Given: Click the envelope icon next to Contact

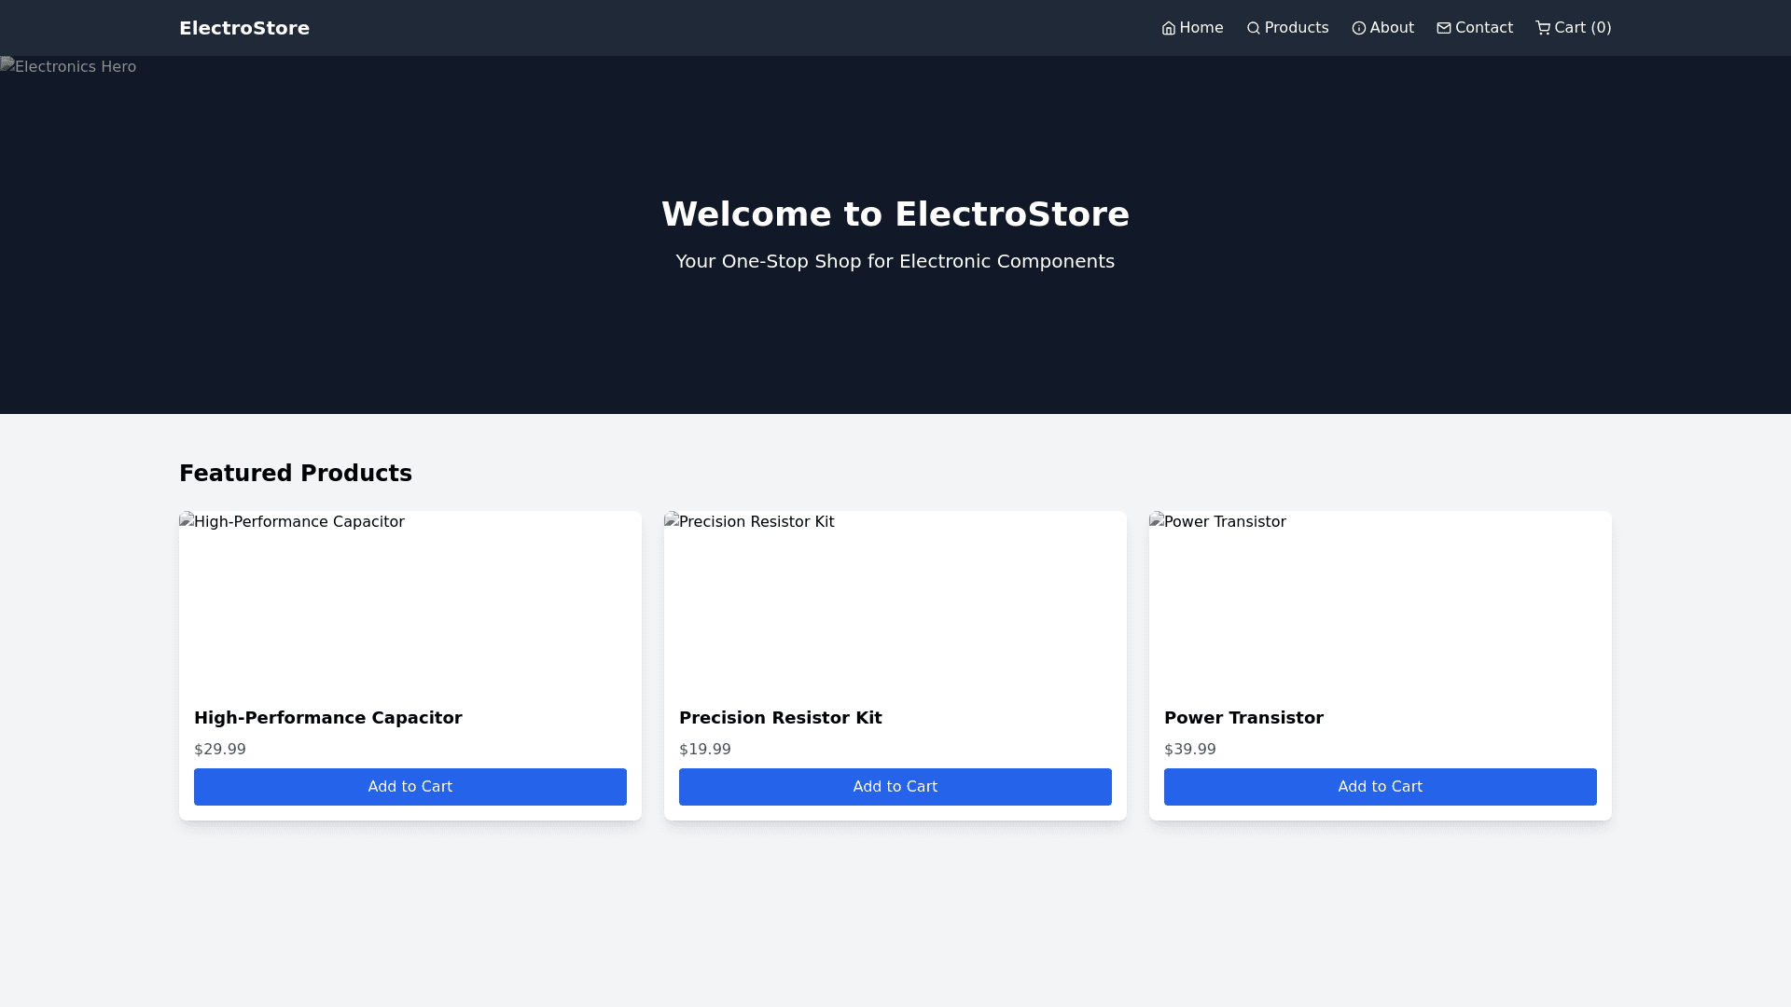Looking at the screenshot, I should 1443,28.
